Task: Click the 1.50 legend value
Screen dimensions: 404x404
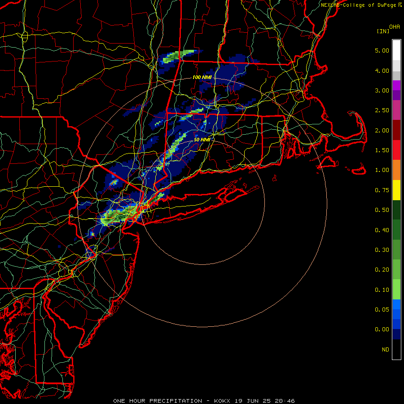Action: pos(382,150)
